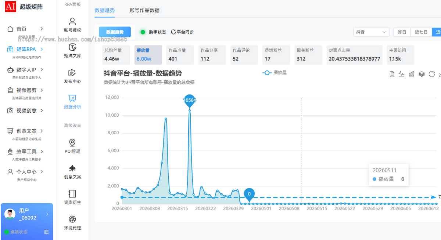This screenshot has width=441, height=240.
Task: Switch chart to line type
Action: coord(402,74)
